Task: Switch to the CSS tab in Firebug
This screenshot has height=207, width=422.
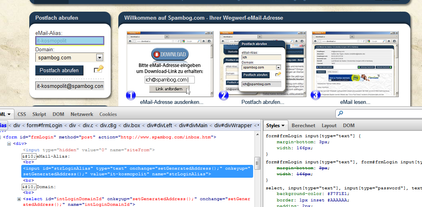Action: click(x=22, y=114)
